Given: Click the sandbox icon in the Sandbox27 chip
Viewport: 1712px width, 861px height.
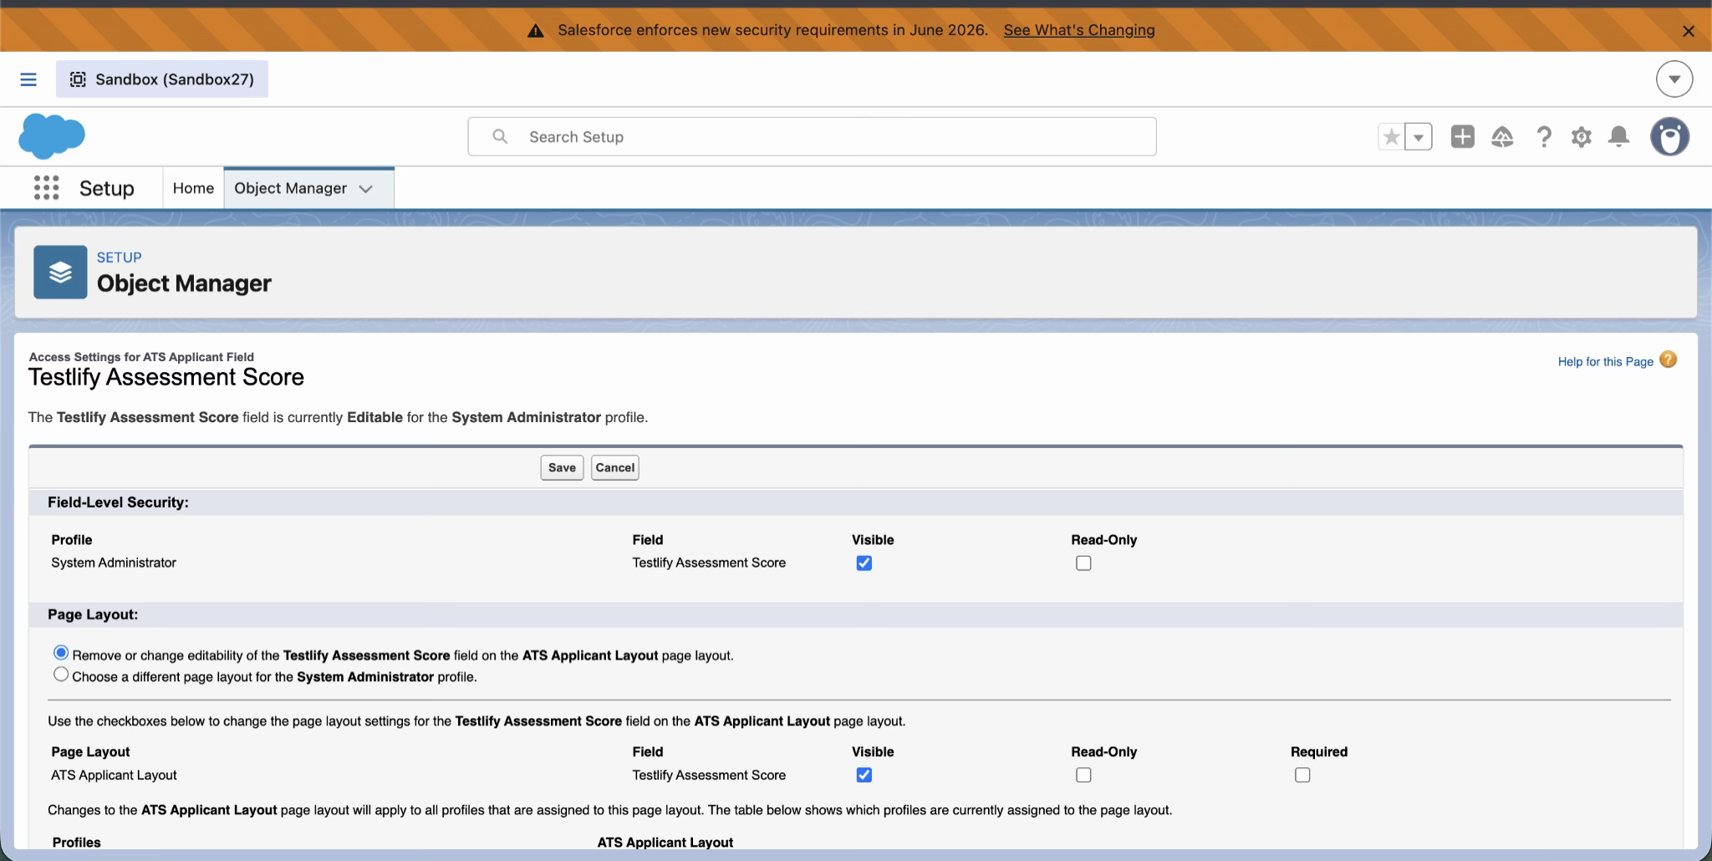Looking at the screenshot, I should (78, 79).
